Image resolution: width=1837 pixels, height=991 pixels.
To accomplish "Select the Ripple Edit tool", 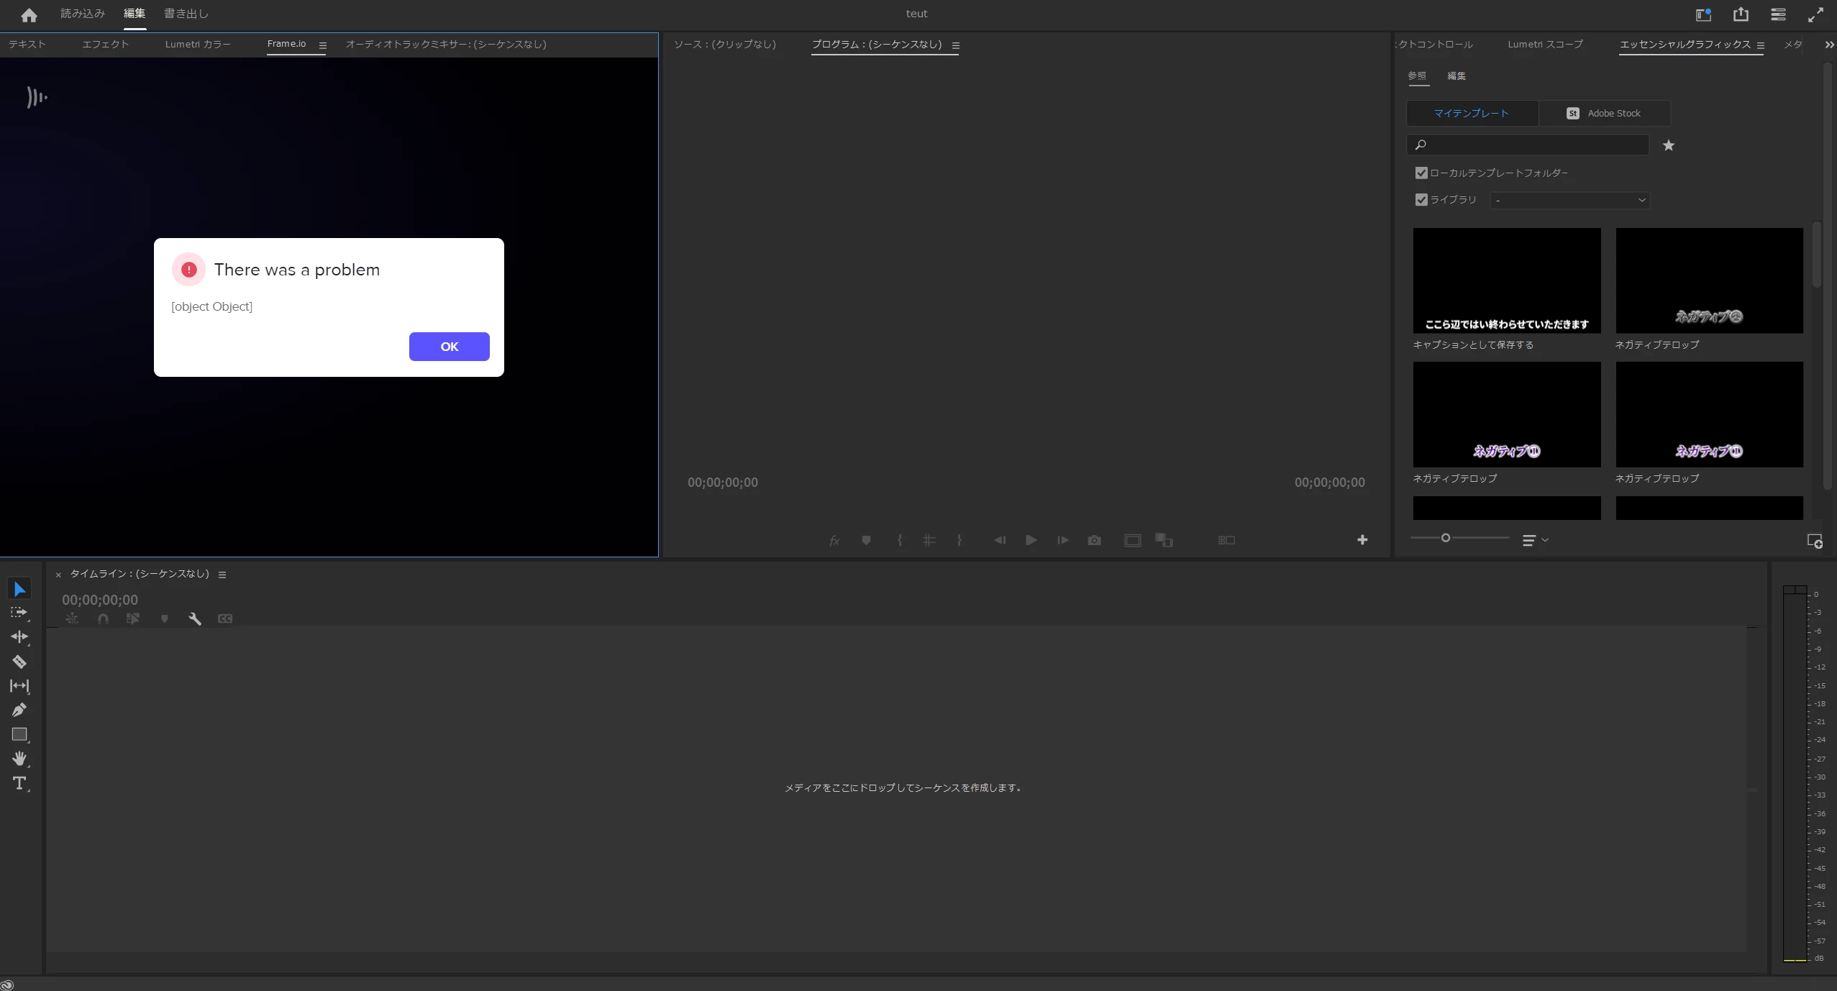I will pyautogui.click(x=19, y=636).
